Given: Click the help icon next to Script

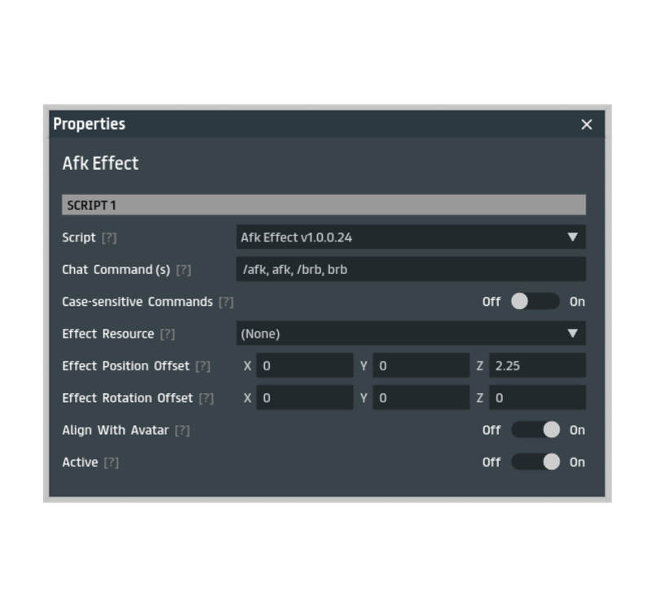Looking at the screenshot, I should point(108,237).
